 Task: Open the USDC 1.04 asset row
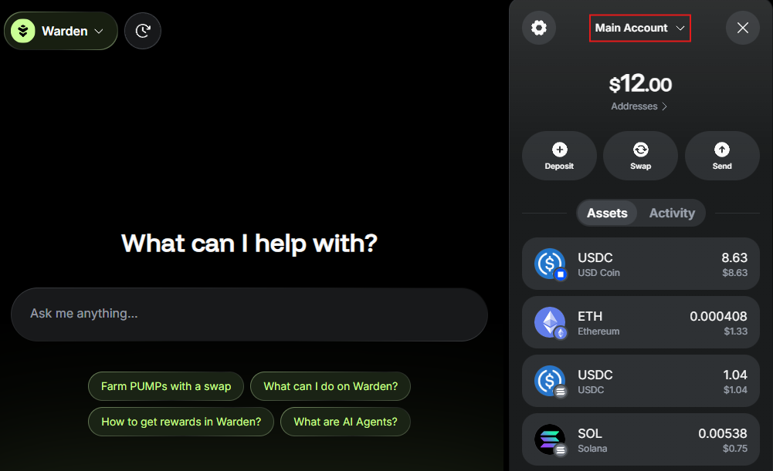coord(640,381)
